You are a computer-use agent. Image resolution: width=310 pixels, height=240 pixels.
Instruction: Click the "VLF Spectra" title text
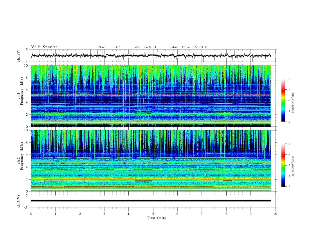(x=44, y=47)
